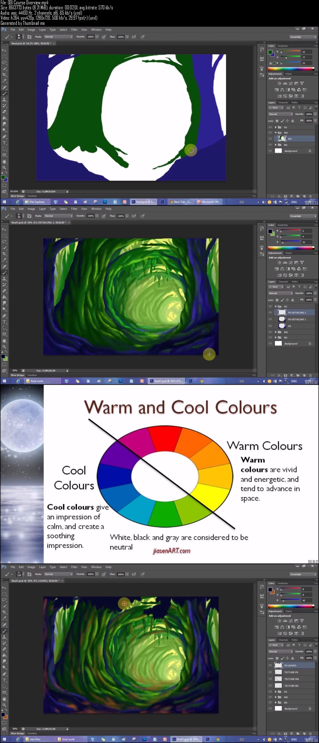Hide TEXTURE-FG layer via eye icon
This screenshot has height=743, width=319.
click(x=270, y=672)
